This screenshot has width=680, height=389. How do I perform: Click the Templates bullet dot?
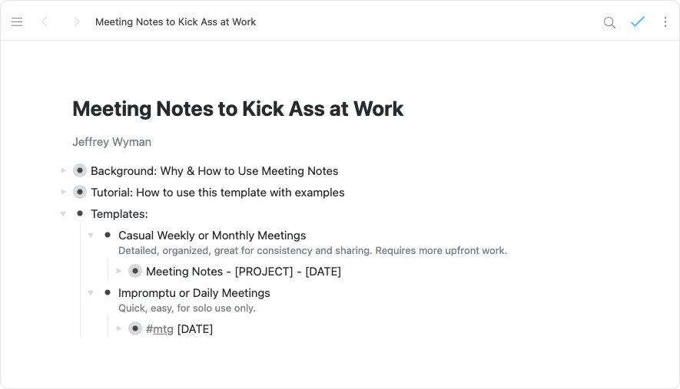click(x=80, y=213)
